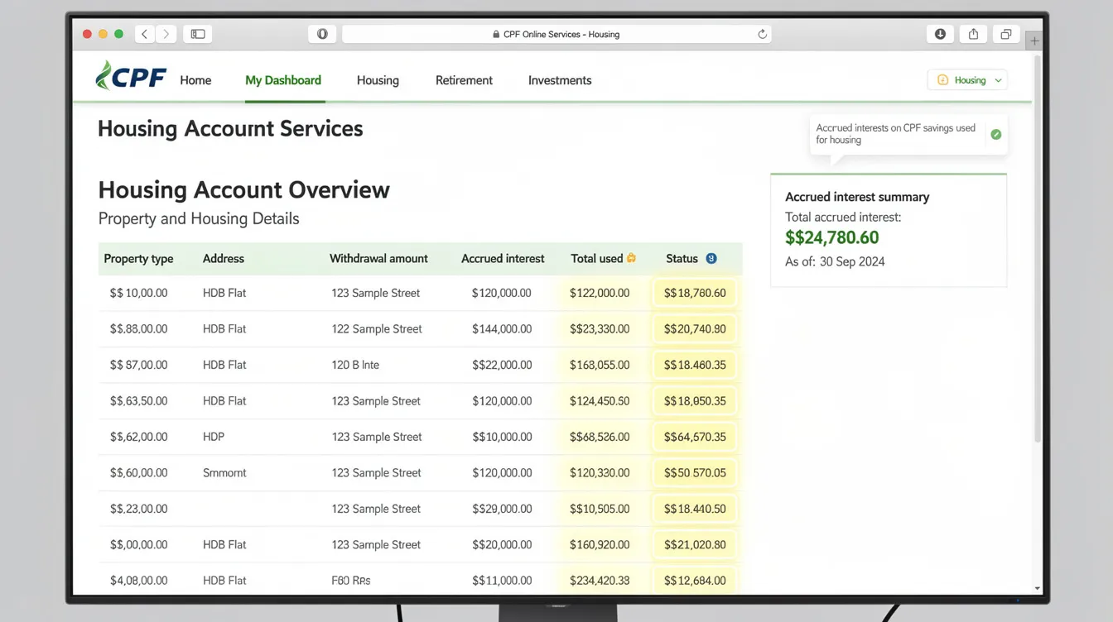Click the Status column info icon

pyautogui.click(x=711, y=258)
